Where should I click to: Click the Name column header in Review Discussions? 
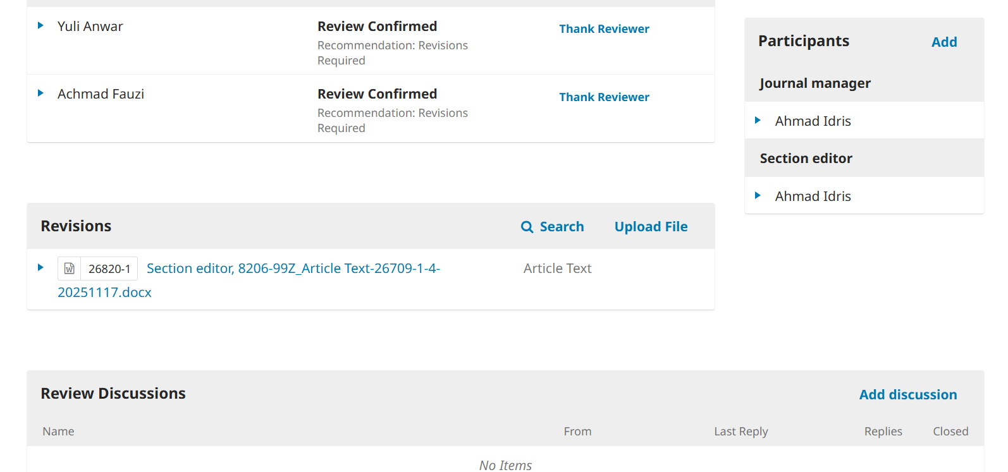pos(58,432)
